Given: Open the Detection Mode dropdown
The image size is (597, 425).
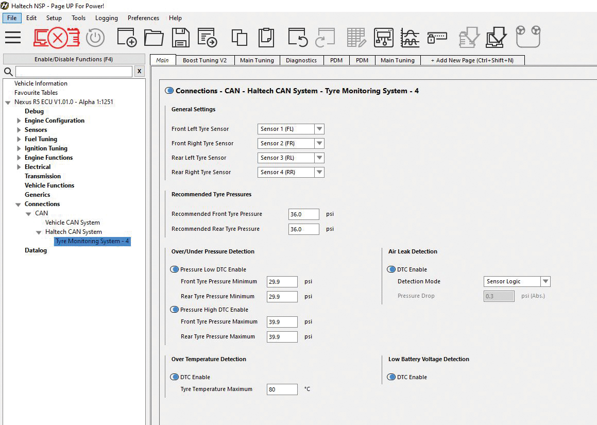Looking at the screenshot, I should pyautogui.click(x=517, y=281).
